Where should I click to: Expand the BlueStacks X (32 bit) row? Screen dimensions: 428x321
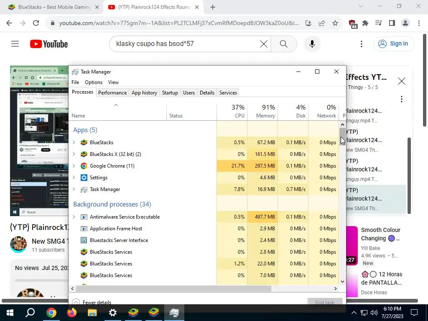tap(74, 154)
